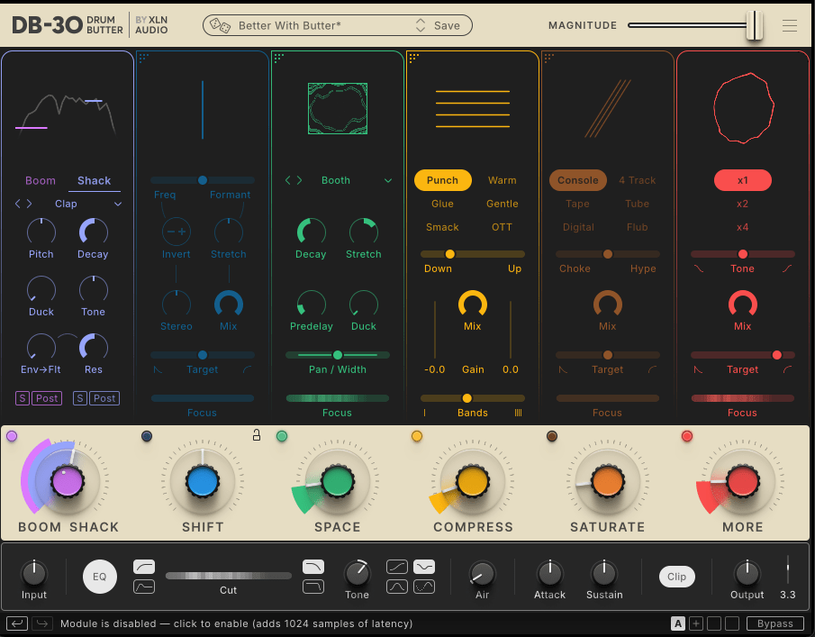
Task: Click Bypass in the bottom right corner
Action: point(774,623)
